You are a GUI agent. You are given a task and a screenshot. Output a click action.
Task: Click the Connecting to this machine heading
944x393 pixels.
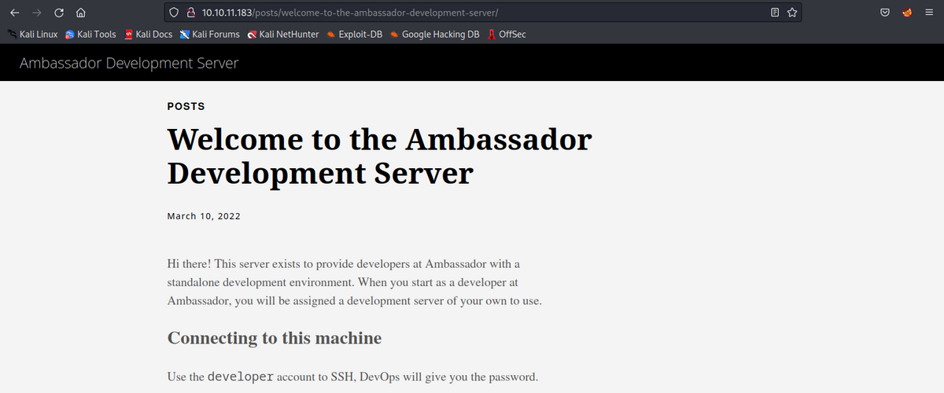coord(275,339)
